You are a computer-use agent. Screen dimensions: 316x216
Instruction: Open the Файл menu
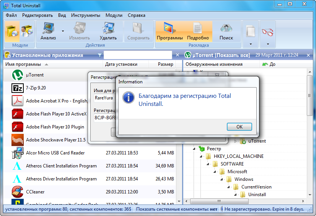point(11,15)
